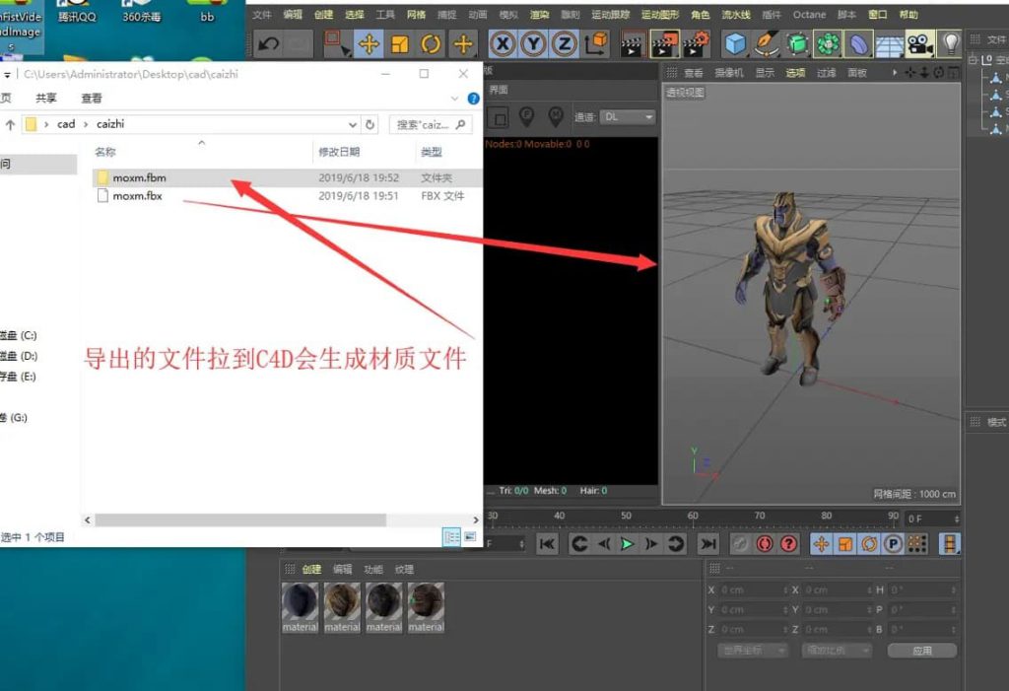Select the first material thumbnail
This screenshot has height=691, width=1009.
(300, 608)
